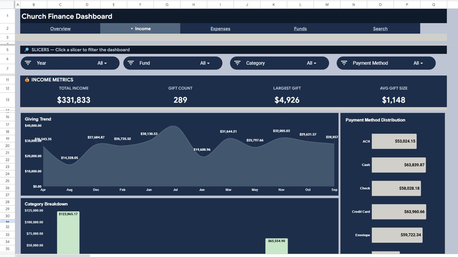Go to the Overview tab

pyautogui.click(x=60, y=29)
